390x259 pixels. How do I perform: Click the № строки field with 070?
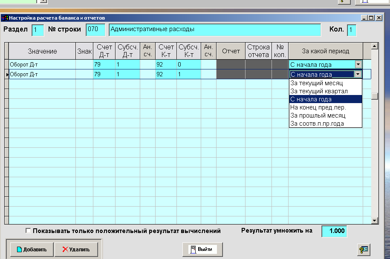[x=95, y=30]
